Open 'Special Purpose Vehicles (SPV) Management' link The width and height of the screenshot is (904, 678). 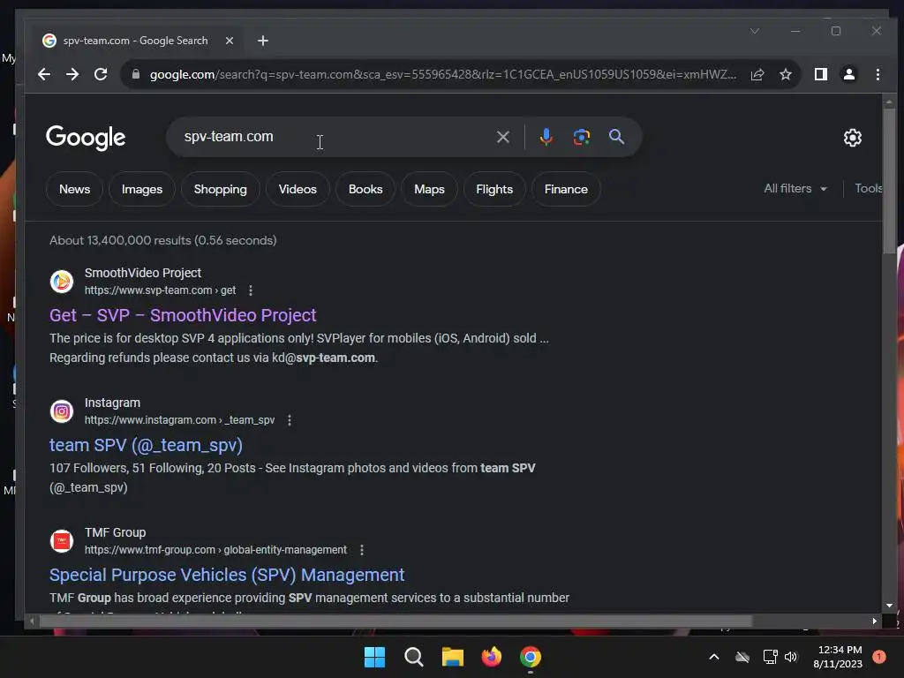(227, 575)
